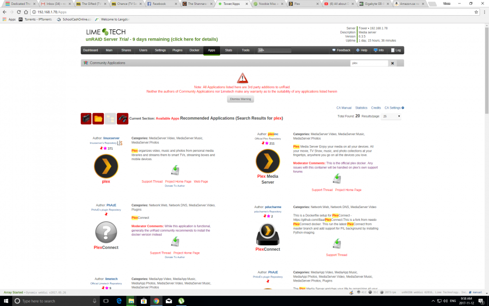Open the yellow folder categories icon

98,118
